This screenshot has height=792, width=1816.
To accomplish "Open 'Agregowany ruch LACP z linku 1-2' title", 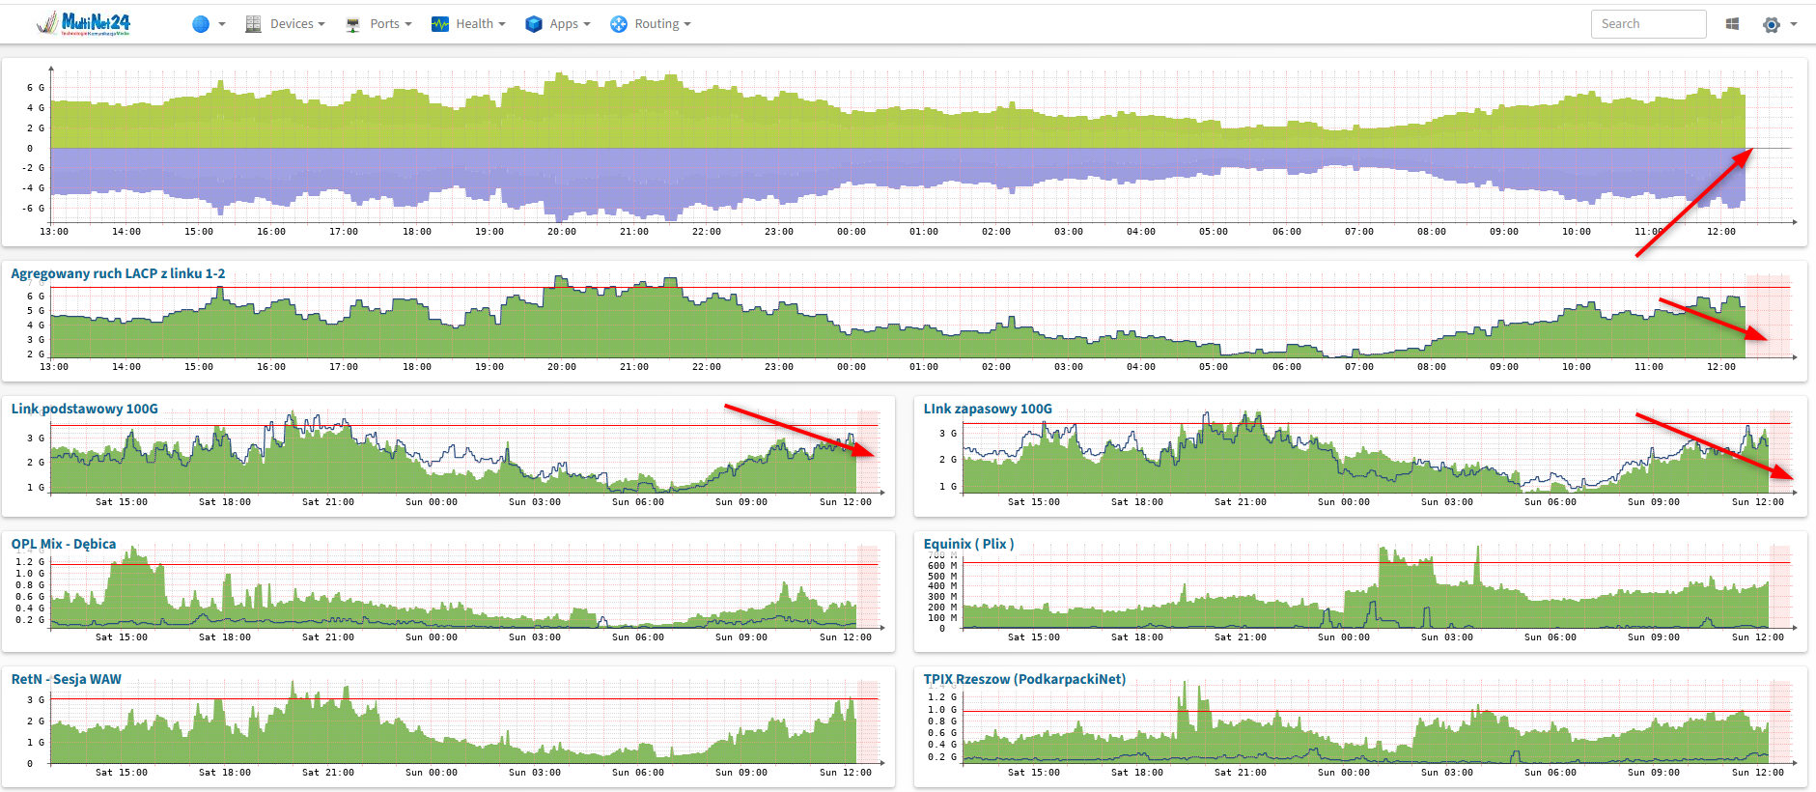I will pos(118,273).
